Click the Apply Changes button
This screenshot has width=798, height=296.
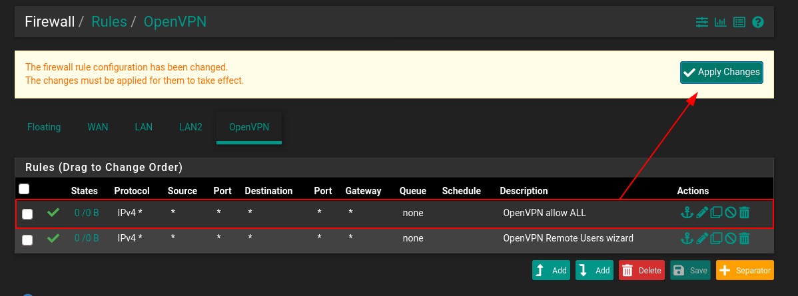pyautogui.click(x=721, y=73)
